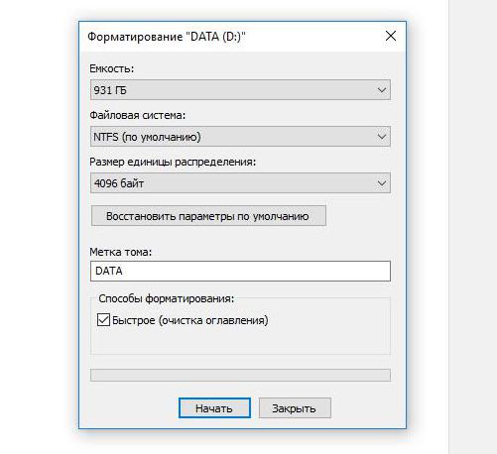Click the Быстрое (очистка оглавления) label text
The height and width of the screenshot is (454, 497).
pyautogui.click(x=190, y=320)
